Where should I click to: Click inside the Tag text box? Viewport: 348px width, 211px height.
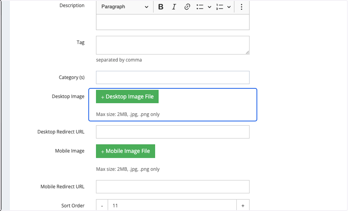[173, 45]
